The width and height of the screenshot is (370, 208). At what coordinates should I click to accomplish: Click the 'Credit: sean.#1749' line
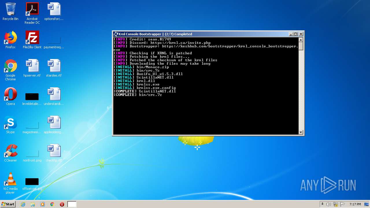[143, 39]
